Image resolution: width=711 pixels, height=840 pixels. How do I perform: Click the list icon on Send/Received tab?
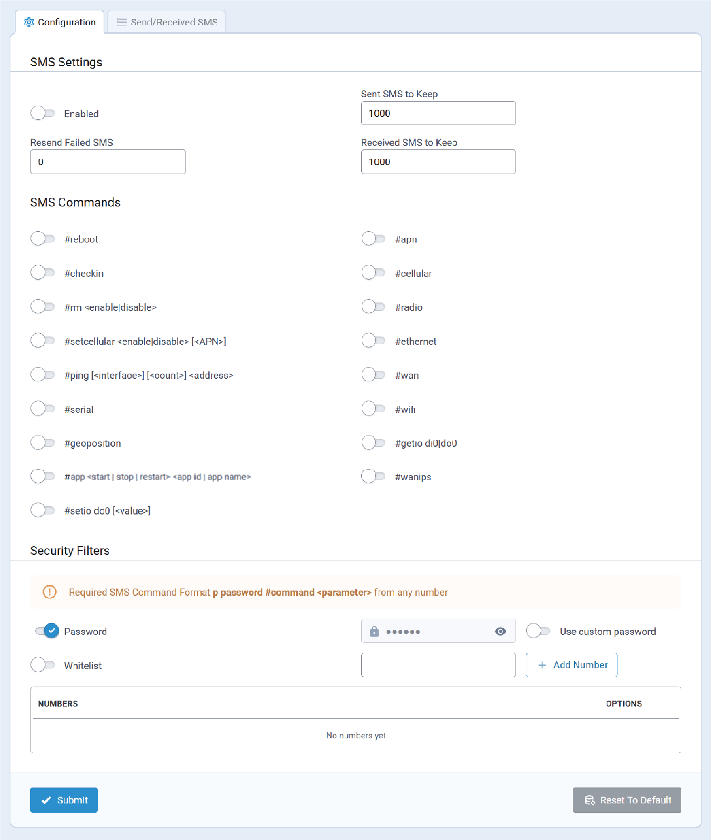122,22
